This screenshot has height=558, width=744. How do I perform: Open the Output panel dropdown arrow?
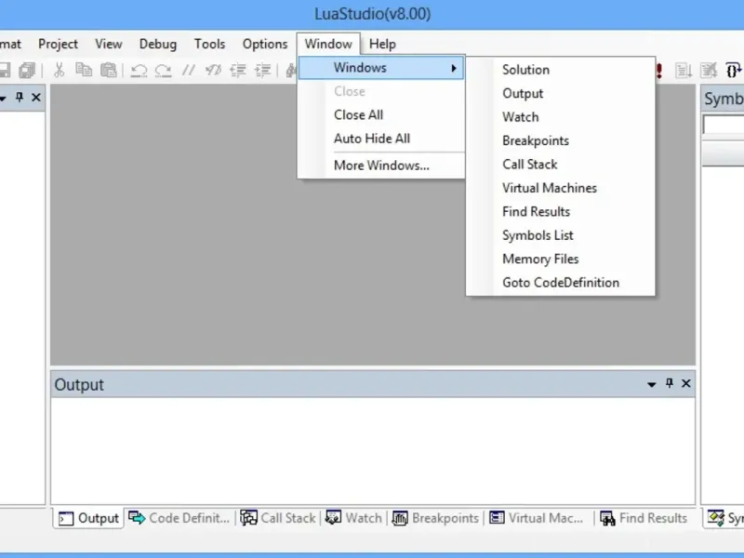click(652, 384)
